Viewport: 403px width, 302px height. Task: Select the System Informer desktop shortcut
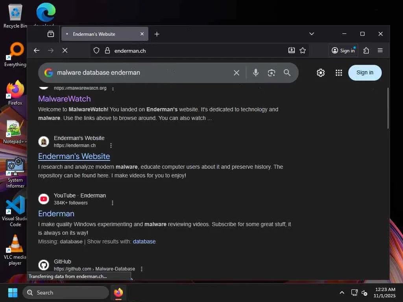[x=15, y=173]
